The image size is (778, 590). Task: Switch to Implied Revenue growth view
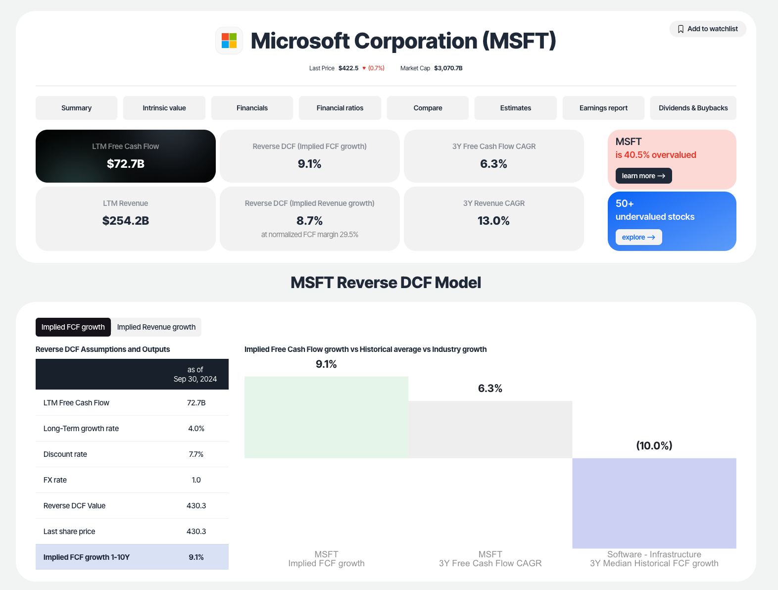pyautogui.click(x=156, y=327)
